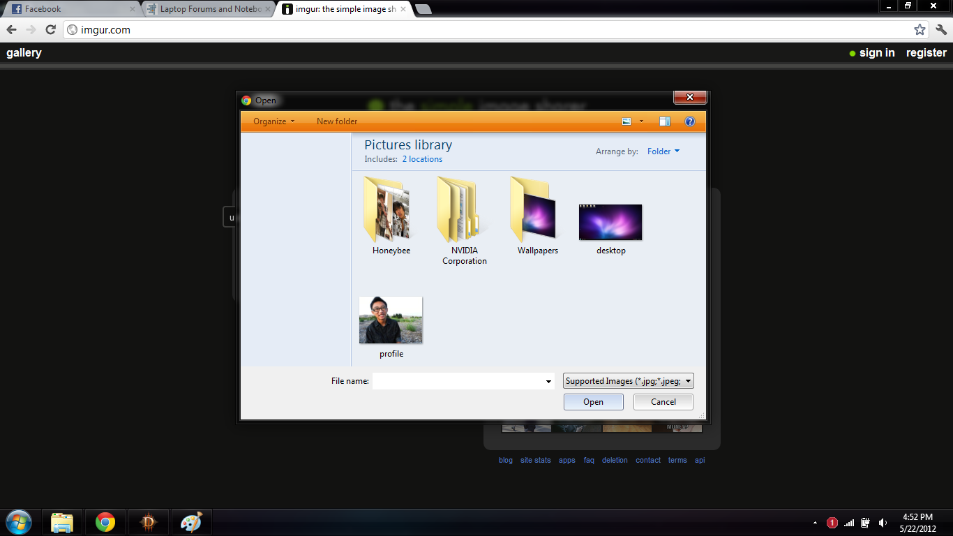Open the Windows Start menu
Image resolution: width=953 pixels, height=536 pixels.
point(19,522)
